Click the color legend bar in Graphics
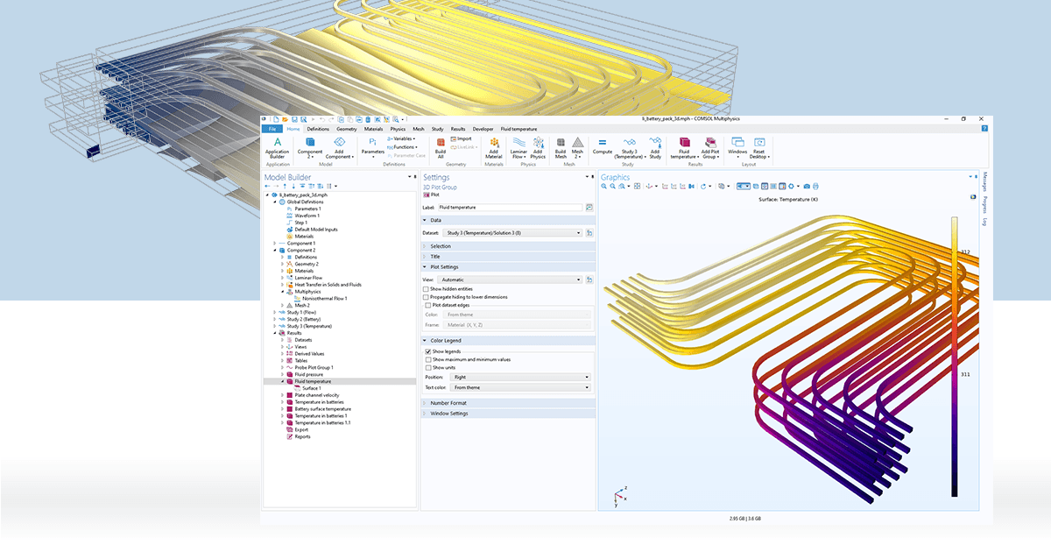1051x552 pixels. tap(954, 357)
